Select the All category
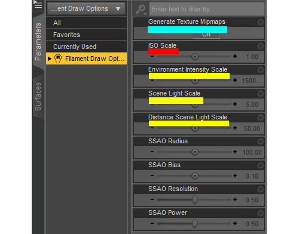Screen dimensions: 299x234 point(87,23)
